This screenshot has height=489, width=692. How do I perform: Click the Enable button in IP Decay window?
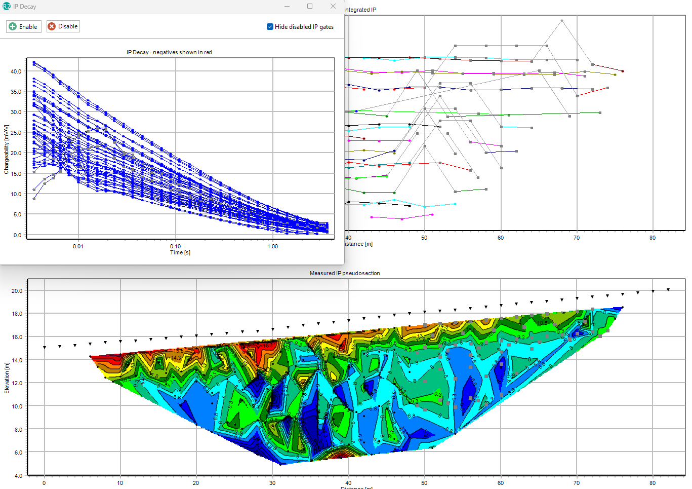tap(24, 27)
